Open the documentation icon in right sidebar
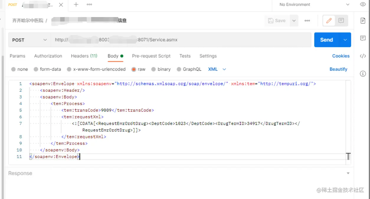This screenshot has height=199, width=370. [363, 21]
